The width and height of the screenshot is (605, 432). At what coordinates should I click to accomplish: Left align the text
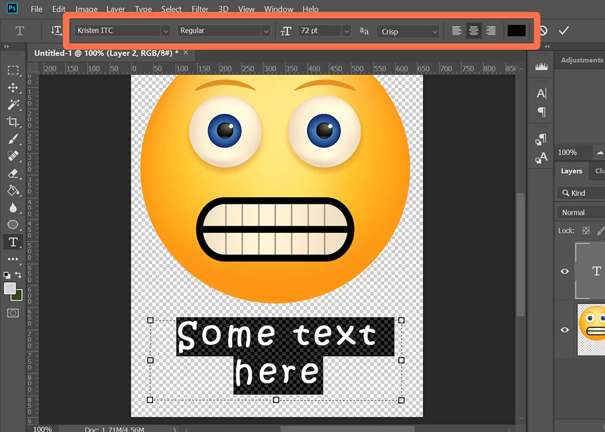456,30
